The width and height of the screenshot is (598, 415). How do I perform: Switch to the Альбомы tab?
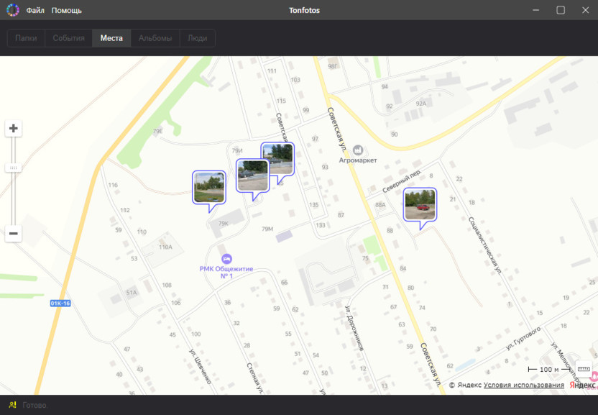point(155,38)
